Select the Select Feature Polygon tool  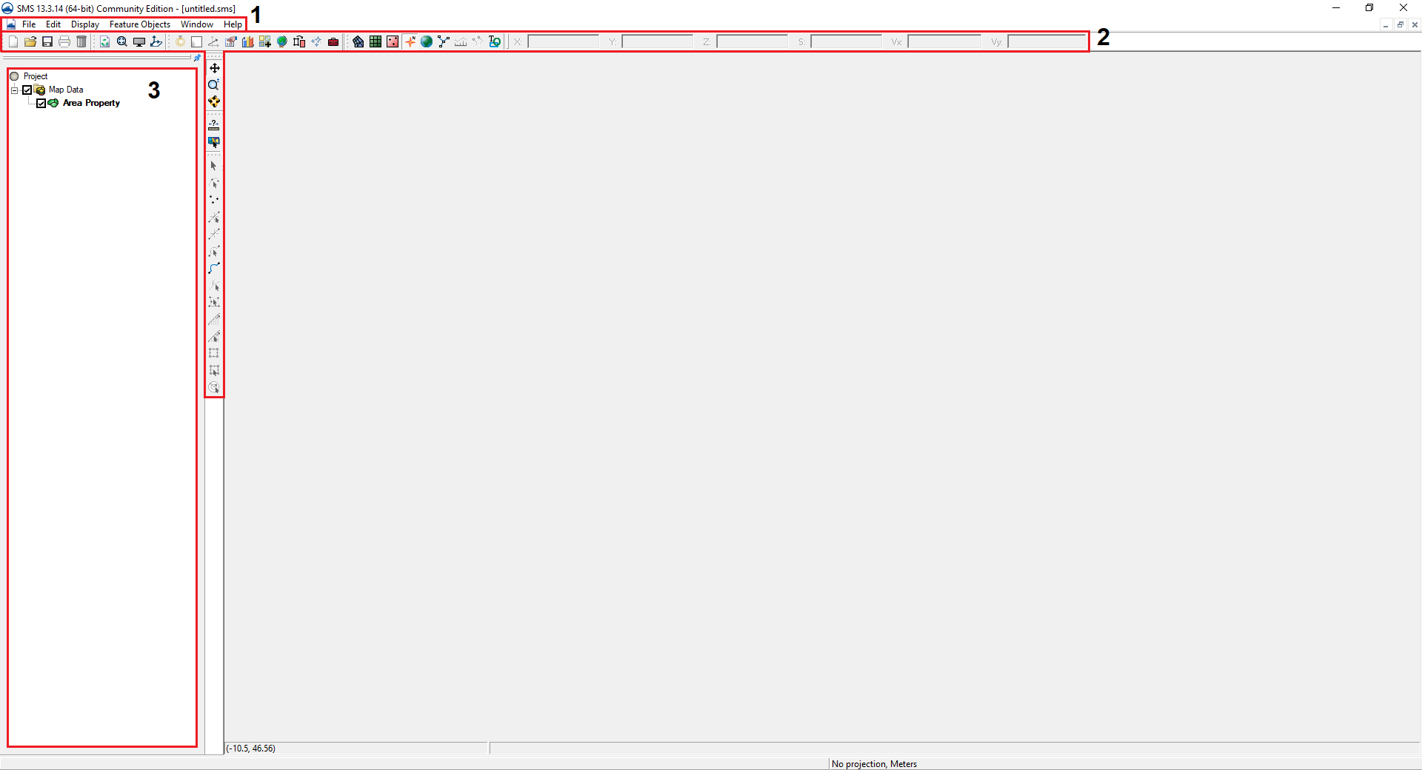click(214, 302)
